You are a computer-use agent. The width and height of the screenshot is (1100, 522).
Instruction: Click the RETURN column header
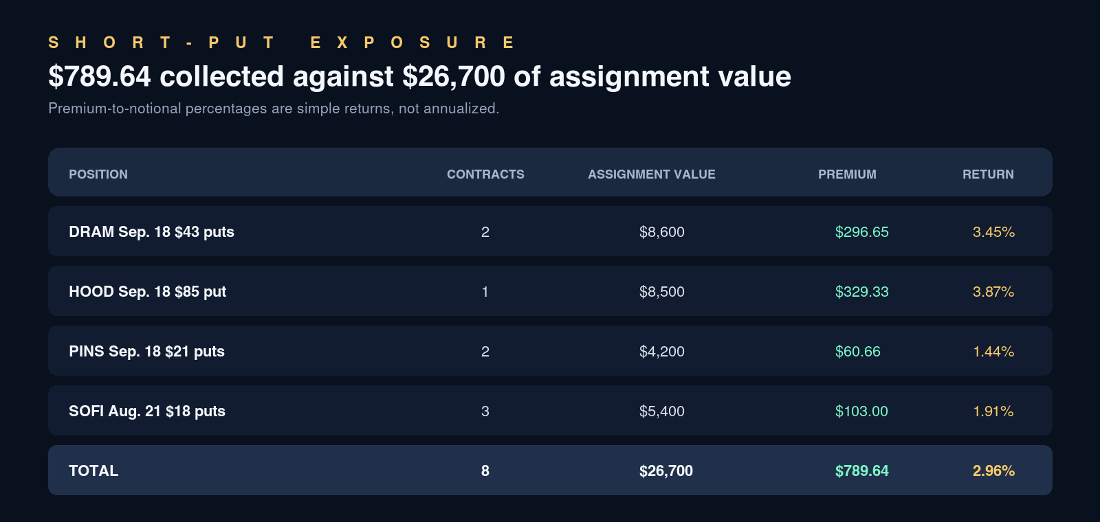click(x=988, y=174)
